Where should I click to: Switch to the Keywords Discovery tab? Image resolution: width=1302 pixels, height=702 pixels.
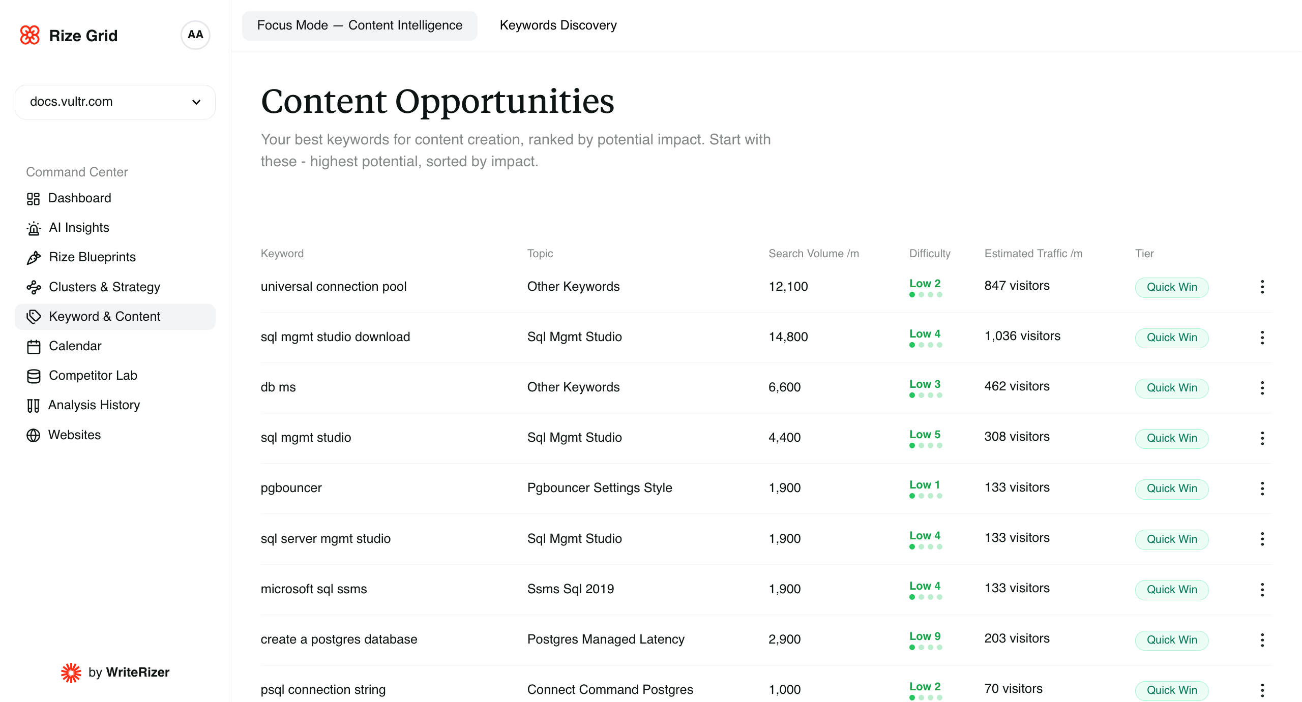(558, 25)
